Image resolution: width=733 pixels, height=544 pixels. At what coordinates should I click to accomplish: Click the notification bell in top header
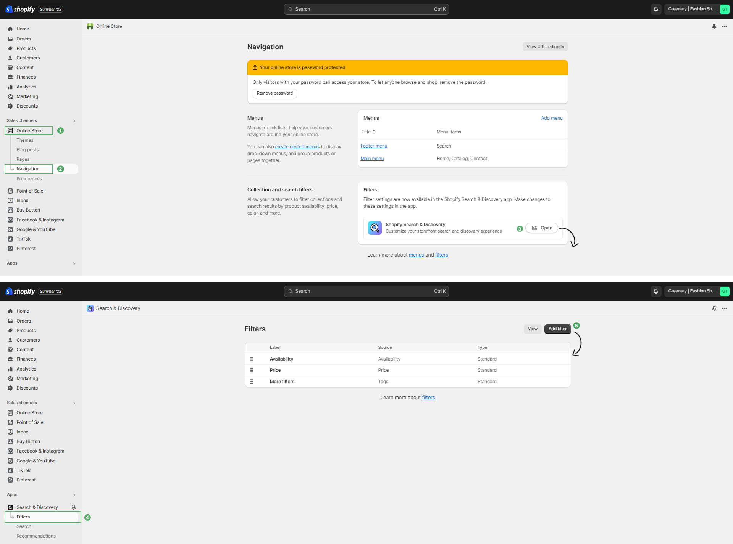point(656,9)
